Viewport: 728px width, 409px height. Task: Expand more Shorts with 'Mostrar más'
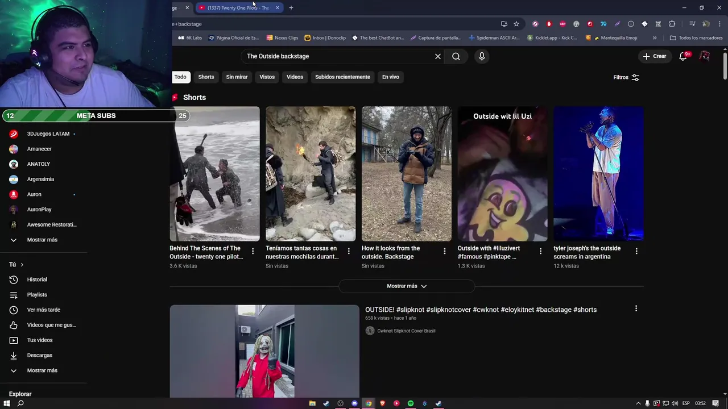(x=407, y=286)
